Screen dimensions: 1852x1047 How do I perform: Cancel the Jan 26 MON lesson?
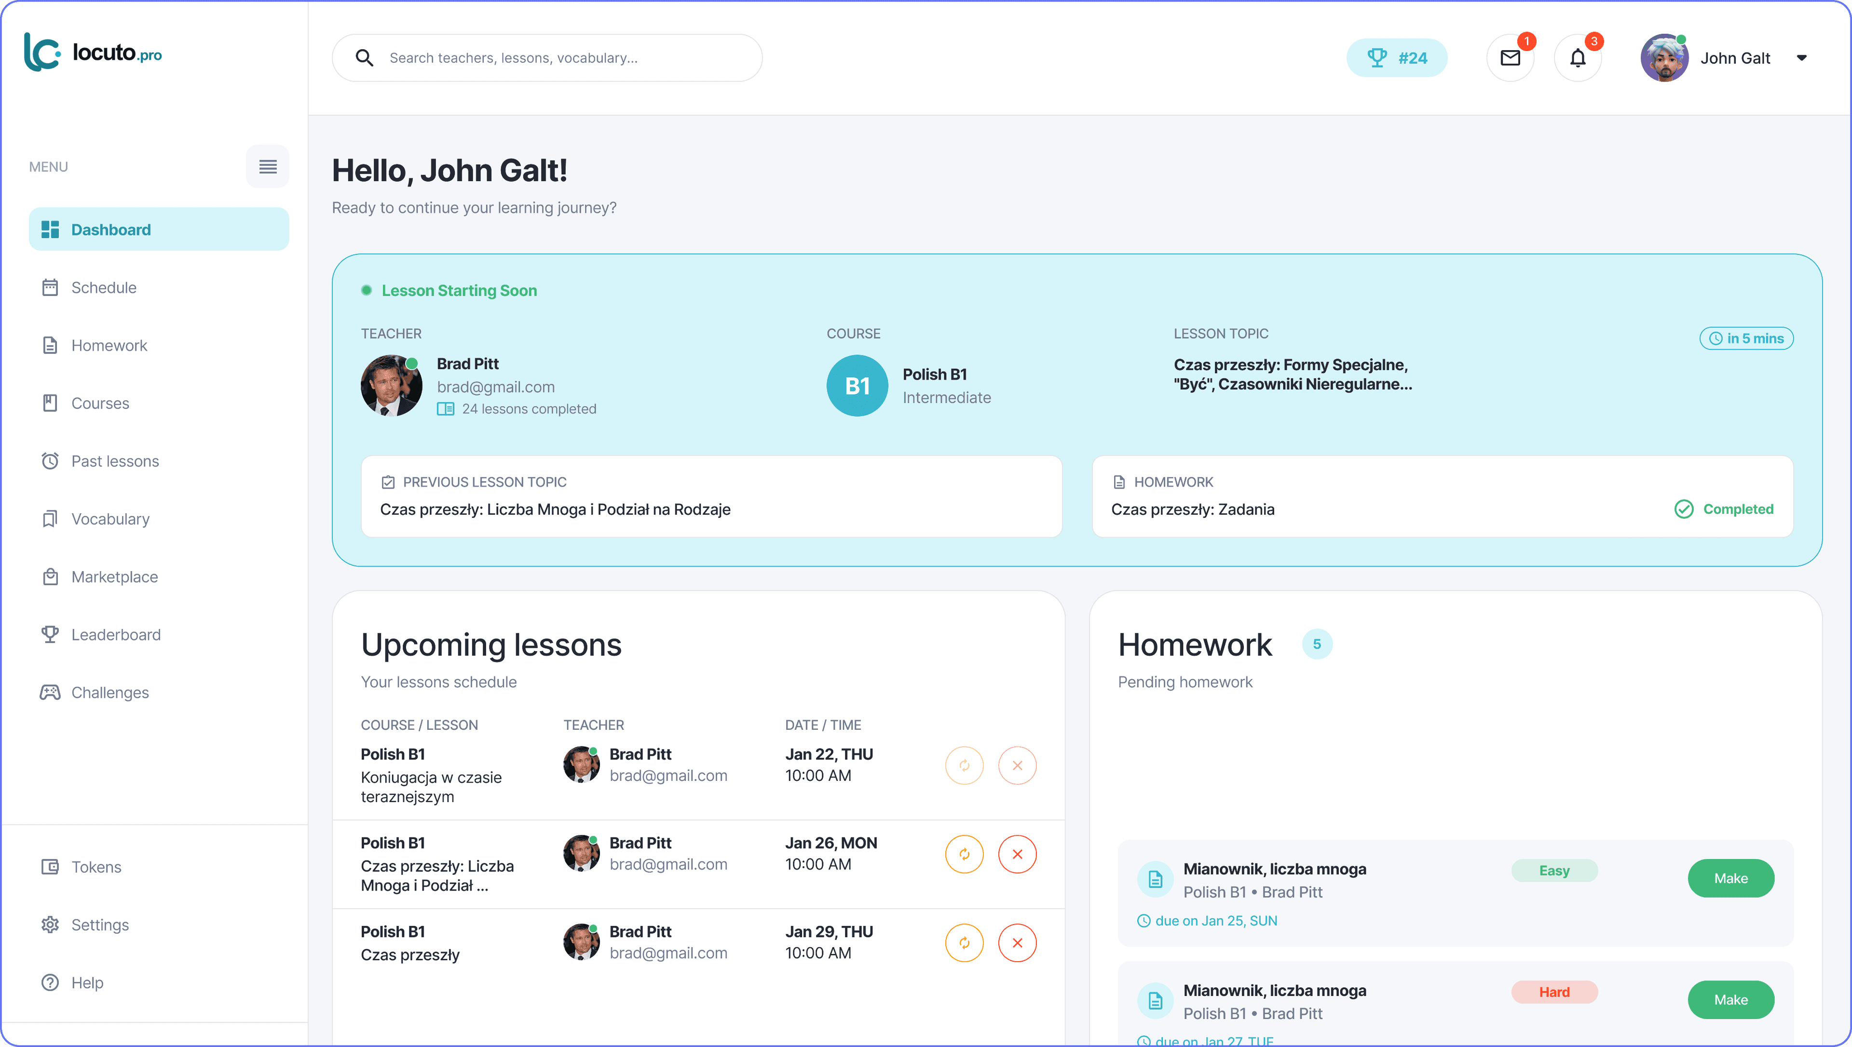[1018, 854]
